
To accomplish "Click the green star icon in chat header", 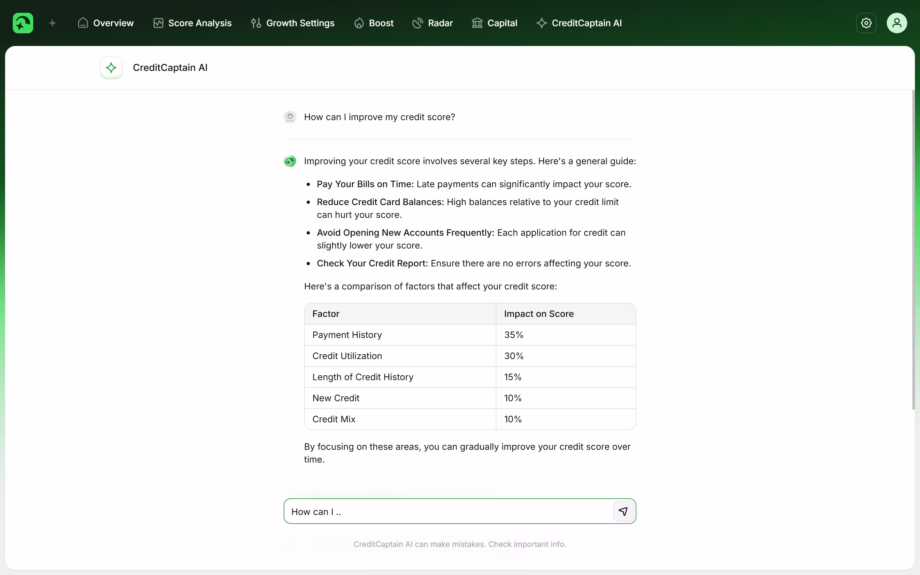I will [111, 68].
